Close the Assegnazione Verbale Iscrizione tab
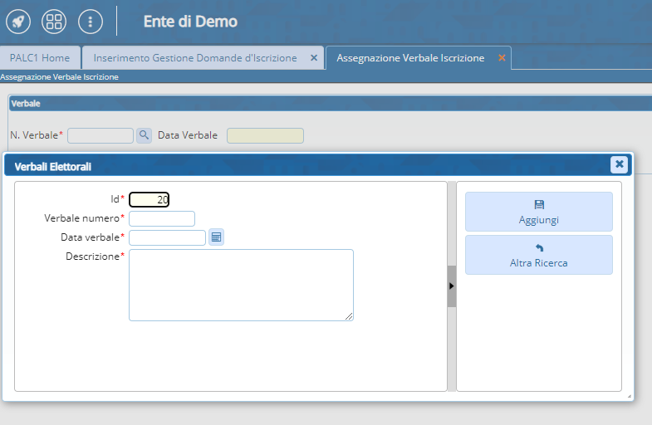 (x=501, y=58)
